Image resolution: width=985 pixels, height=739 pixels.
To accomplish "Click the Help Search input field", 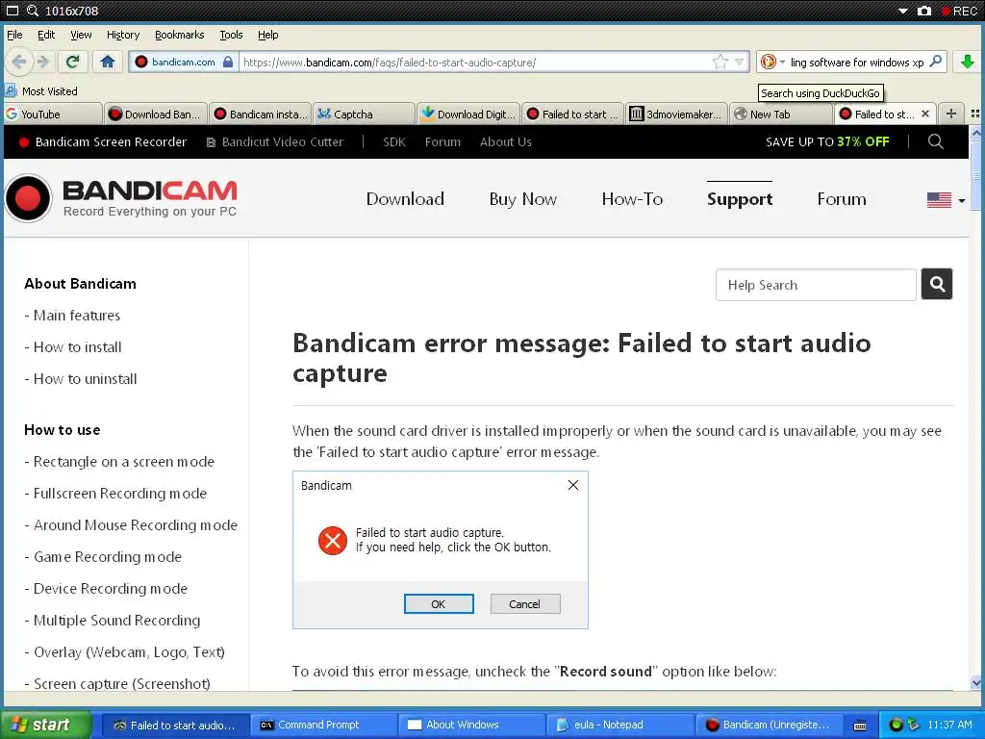I will [x=816, y=285].
